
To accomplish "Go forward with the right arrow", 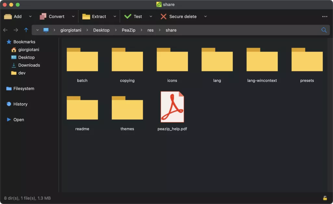I will click(16, 30).
